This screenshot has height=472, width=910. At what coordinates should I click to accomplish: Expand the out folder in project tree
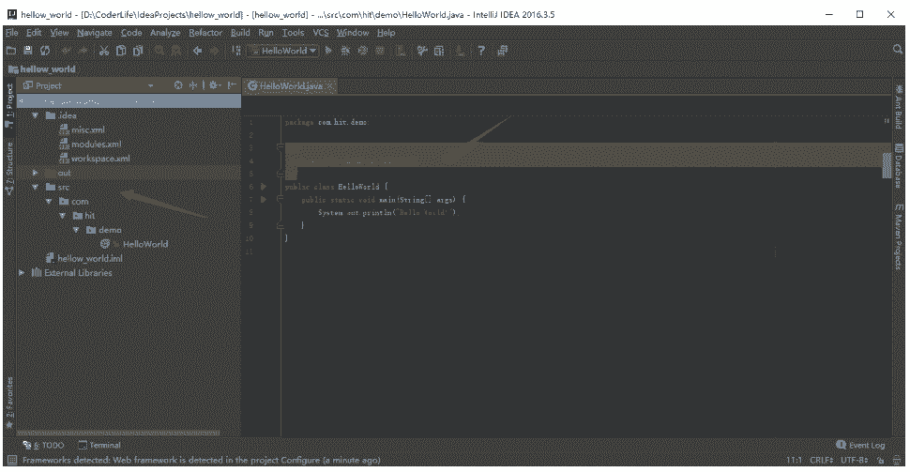(x=36, y=173)
